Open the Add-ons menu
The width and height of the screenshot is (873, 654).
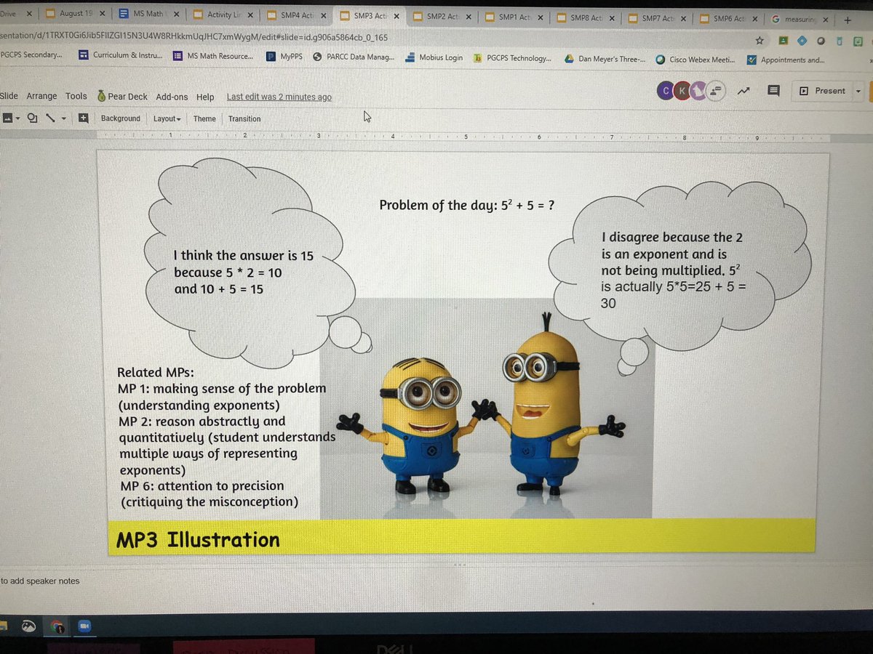pyautogui.click(x=172, y=97)
